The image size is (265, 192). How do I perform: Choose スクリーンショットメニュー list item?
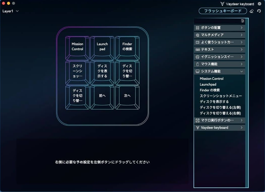[x=221, y=96]
